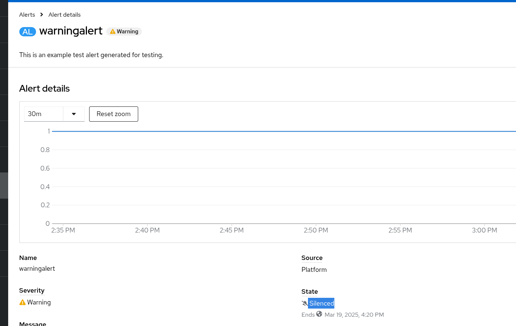
Task: Click the caret arrow of the time range selector
Action: [x=74, y=114]
